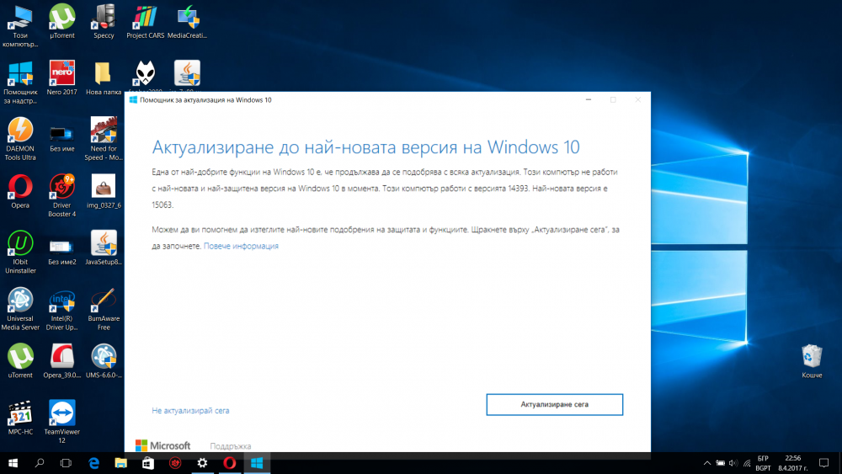Launch TeamViewer 12
Screen dimensions: 842x474
[x=62, y=422]
